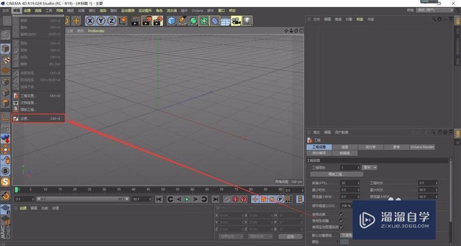Click the attribute panel vertical scrollbar

coord(450,191)
